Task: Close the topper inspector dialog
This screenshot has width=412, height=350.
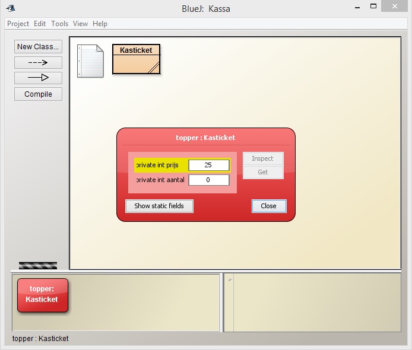Action: [269, 206]
